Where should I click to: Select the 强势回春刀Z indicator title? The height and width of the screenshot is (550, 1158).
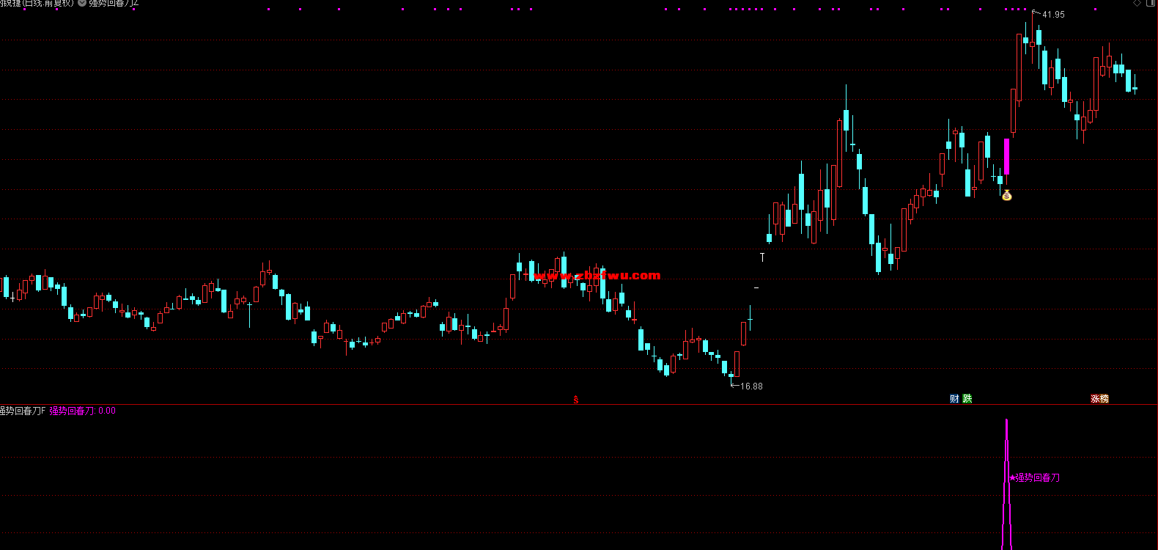pos(114,3)
